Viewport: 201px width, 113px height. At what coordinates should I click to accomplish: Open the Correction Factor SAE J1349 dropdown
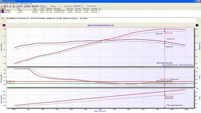point(82,6)
